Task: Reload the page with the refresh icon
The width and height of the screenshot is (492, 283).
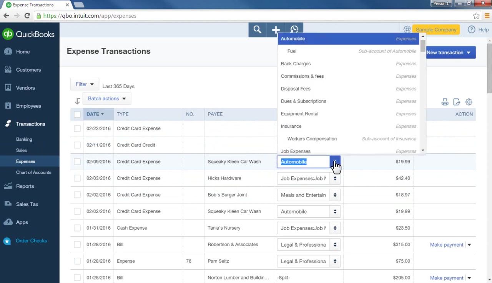Action: coord(27,16)
